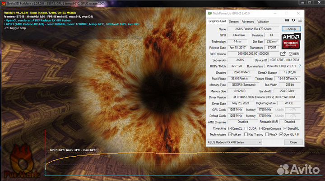Click the Bus Interface question mark

(300, 66)
